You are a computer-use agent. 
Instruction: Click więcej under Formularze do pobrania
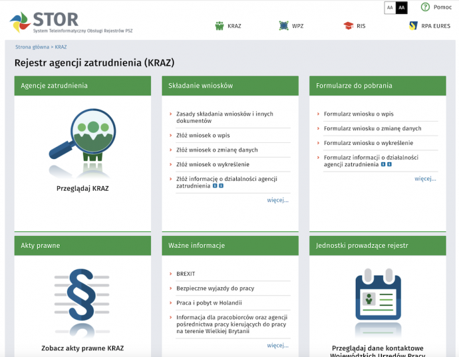tap(425, 179)
